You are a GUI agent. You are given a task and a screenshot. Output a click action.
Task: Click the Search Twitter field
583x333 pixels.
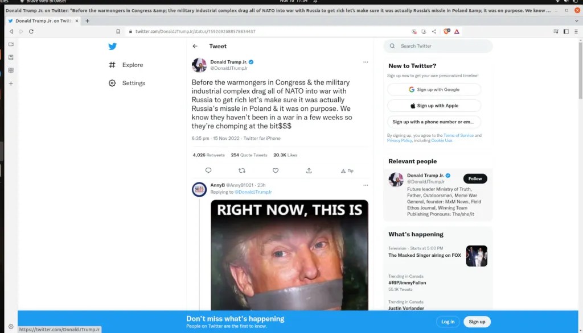pos(438,46)
